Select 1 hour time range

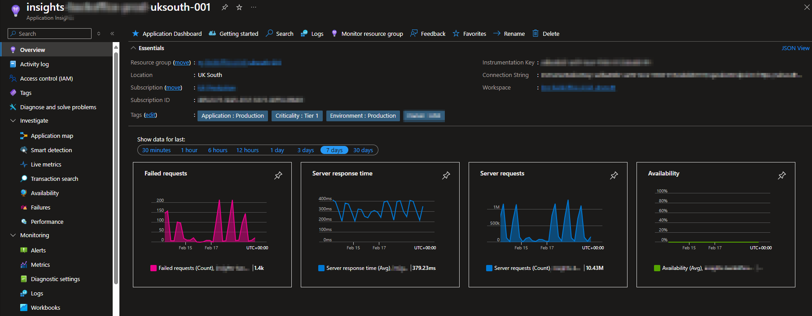coord(189,150)
